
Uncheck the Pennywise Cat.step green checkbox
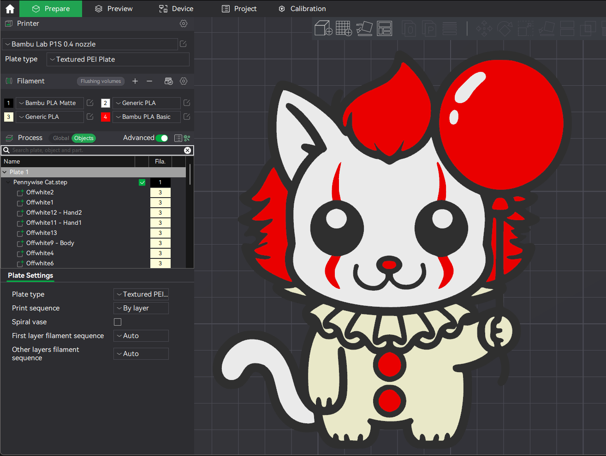coord(142,182)
